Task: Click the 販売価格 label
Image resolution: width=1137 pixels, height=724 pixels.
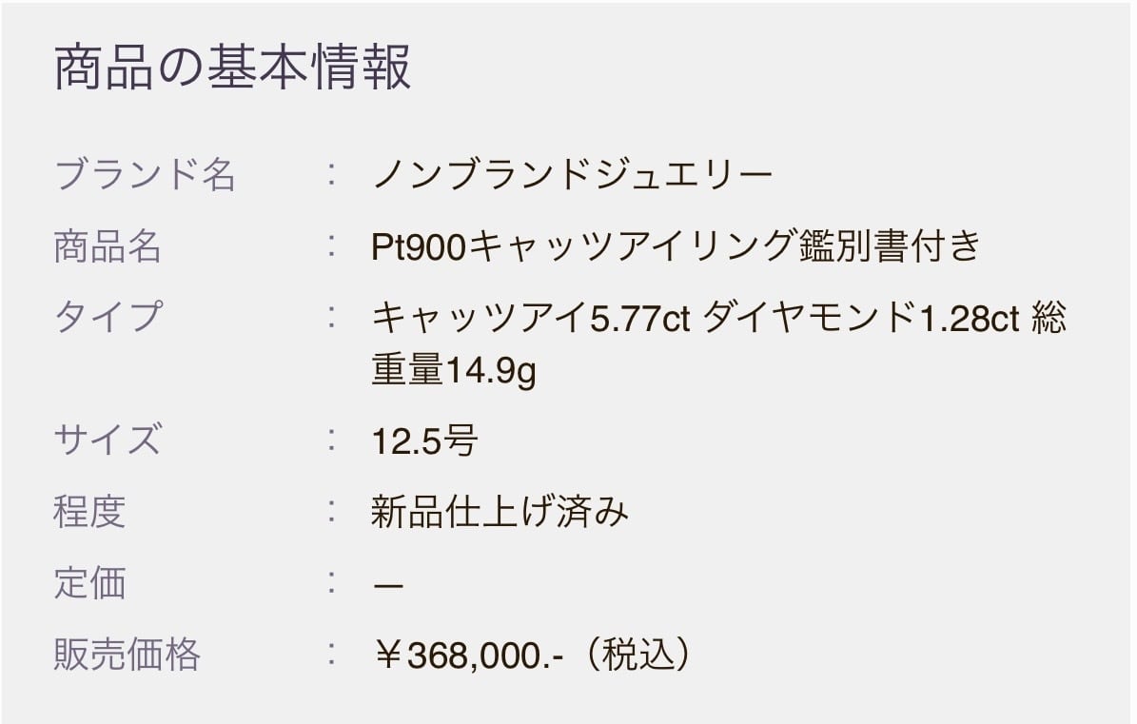Action: tap(127, 655)
